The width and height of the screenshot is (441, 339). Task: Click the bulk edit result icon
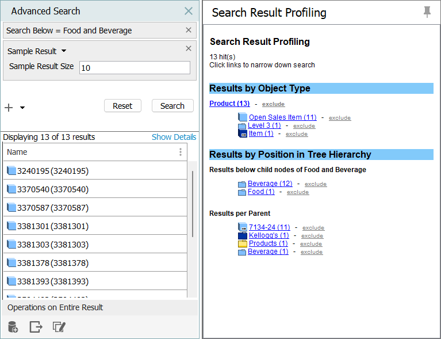click(59, 327)
